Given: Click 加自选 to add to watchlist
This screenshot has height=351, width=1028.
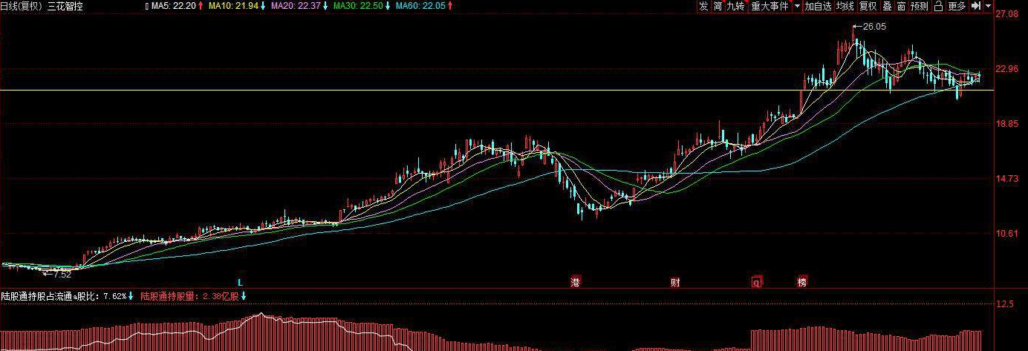Looking at the screenshot, I should [x=819, y=6].
